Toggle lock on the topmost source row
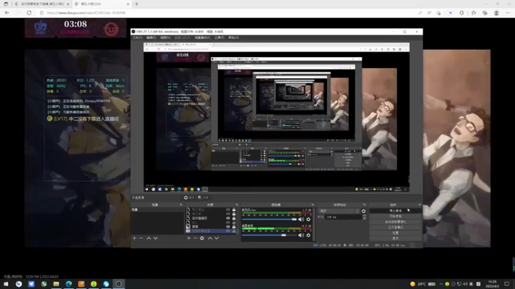This screenshot has width=515, height=289. (234, 210)
